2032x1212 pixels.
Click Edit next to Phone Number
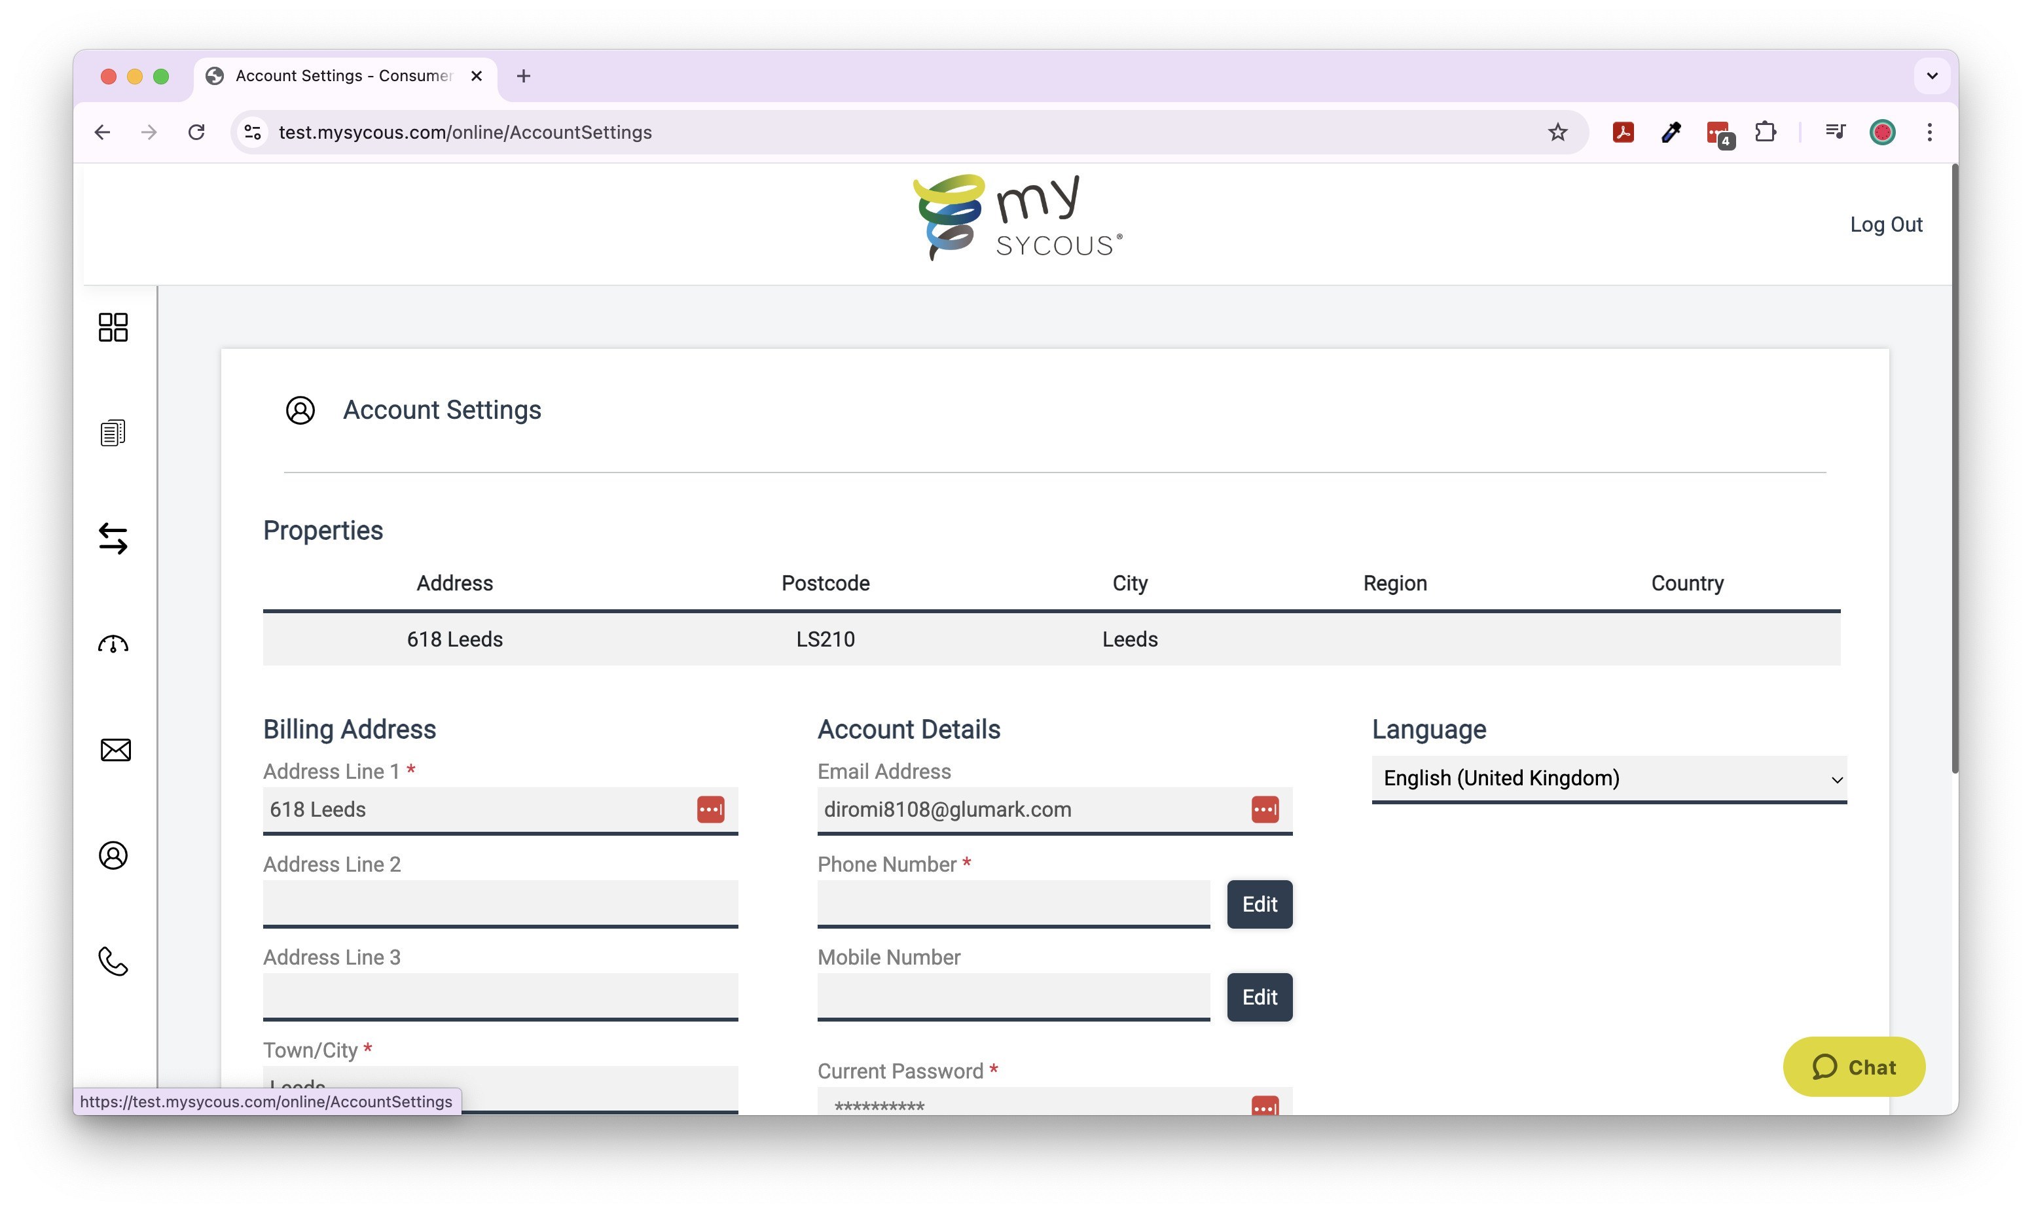(1259, 904)
